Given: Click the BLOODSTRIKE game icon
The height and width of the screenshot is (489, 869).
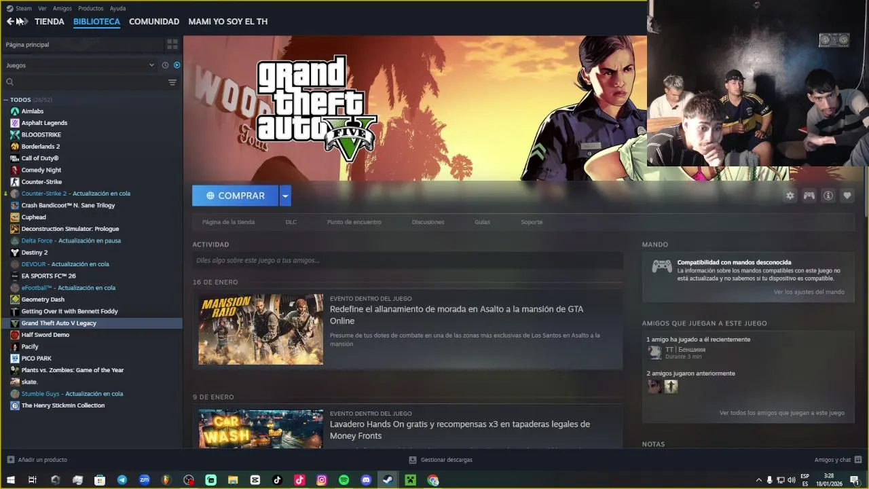Looking at the screenshot, I should [x=15, y=134].
